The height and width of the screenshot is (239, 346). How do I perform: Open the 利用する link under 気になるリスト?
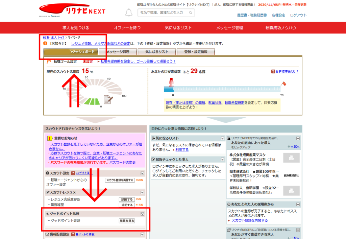click(182, 150)
